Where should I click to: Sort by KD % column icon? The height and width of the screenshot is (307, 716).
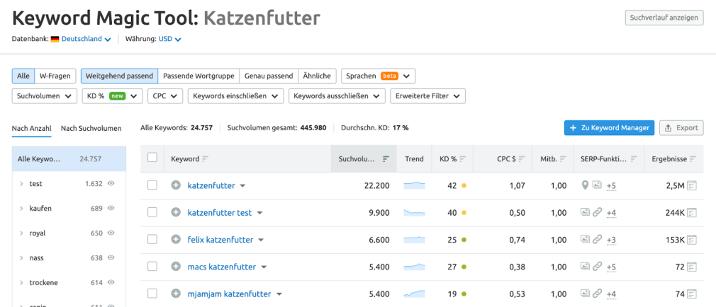pyautogui.click(x=463, y=159)
